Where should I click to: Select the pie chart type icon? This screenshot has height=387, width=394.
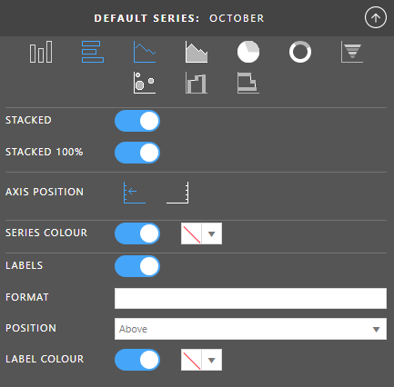[x=248, y=52]
